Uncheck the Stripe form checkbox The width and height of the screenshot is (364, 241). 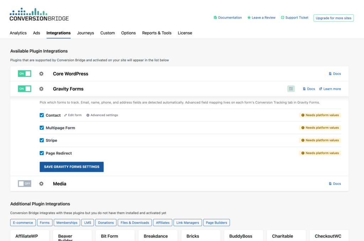pos(42,140)
